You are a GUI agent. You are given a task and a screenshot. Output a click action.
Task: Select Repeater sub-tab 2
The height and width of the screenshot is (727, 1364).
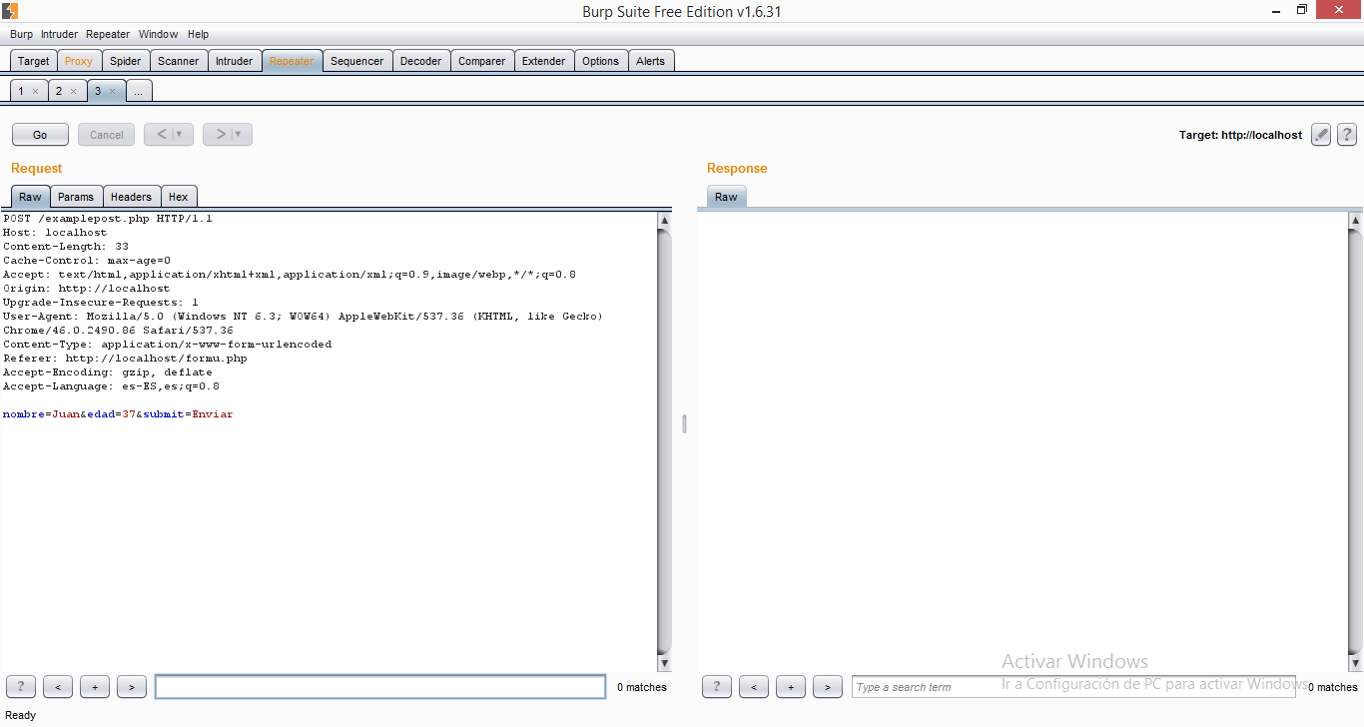[59, 91]
